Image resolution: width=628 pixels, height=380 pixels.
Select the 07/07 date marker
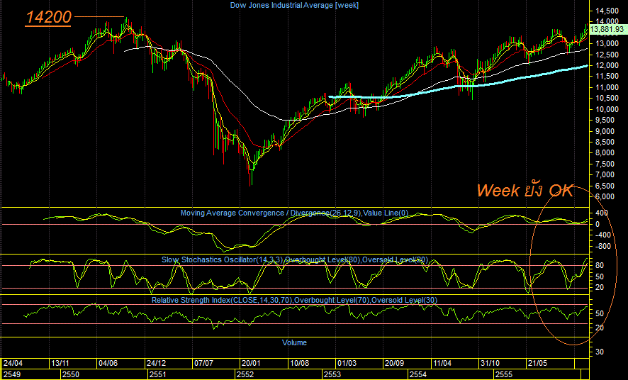(x=203, y=363)
